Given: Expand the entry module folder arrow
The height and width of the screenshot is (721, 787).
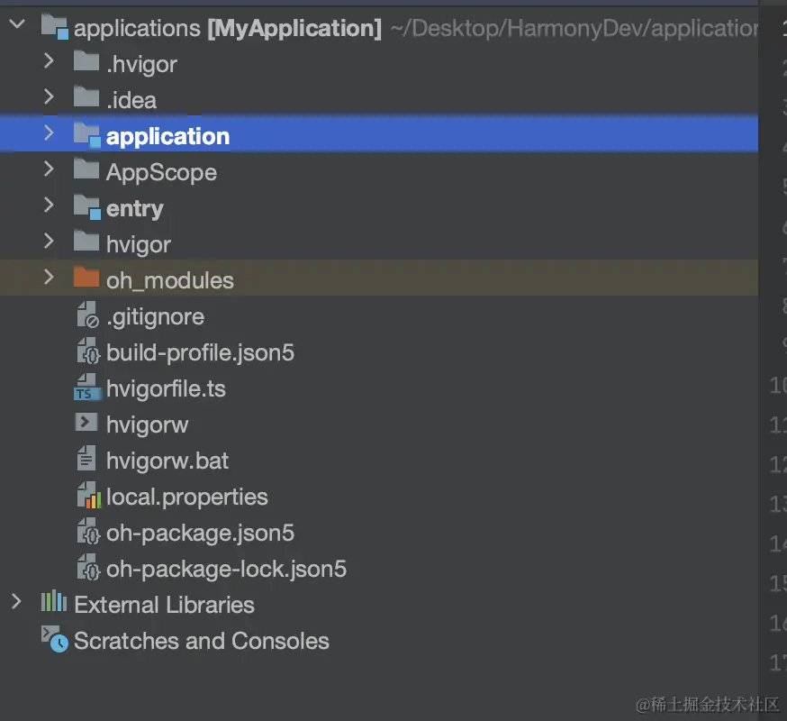Looking at the screenshot, I should point(50,206).
